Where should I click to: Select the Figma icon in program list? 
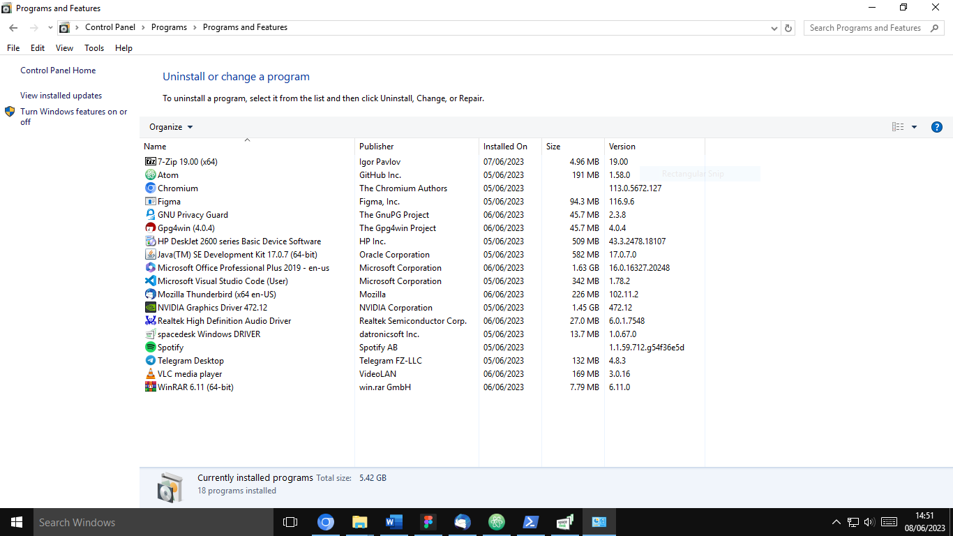[x=150, y=201]
